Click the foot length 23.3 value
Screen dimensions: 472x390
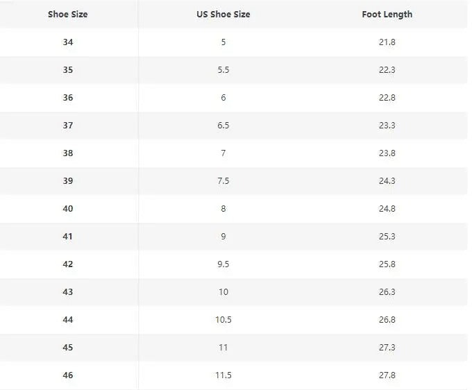pos(387,126)
